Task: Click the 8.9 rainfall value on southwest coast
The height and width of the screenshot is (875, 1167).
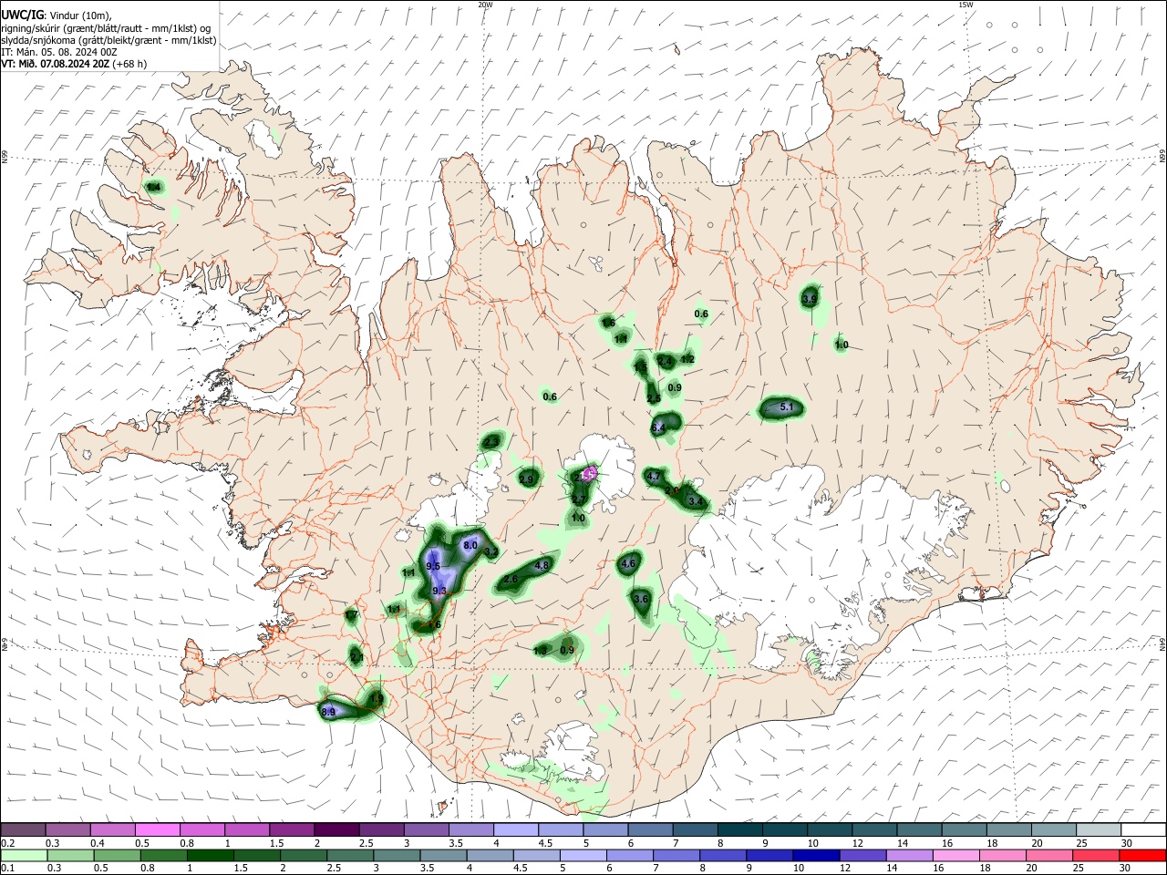Action: pyautogui.click(x=329, y=711)
